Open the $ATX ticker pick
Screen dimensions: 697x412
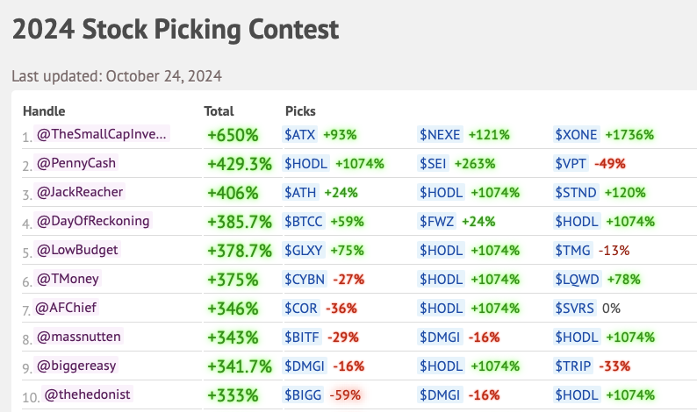(300, 134)
